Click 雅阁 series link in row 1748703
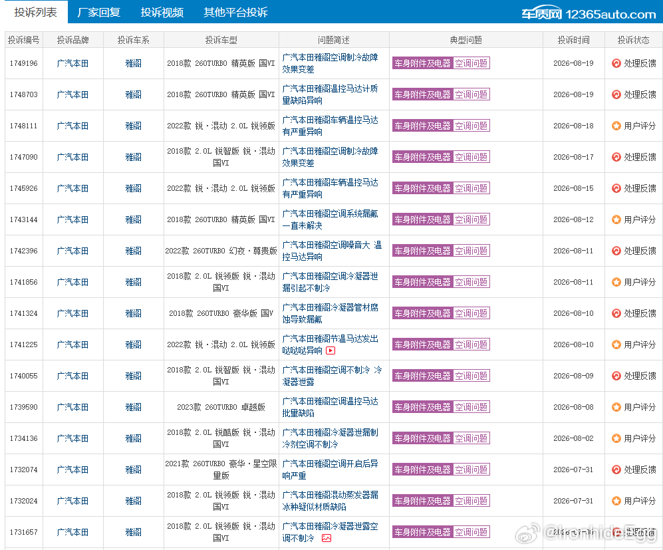The height and width of the screenshot is (550, 663). point(133,94)
